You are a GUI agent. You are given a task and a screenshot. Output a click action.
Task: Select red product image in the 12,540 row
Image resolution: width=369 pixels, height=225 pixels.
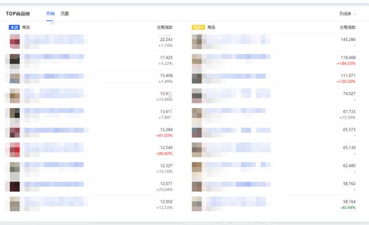(x=14, y=150)
